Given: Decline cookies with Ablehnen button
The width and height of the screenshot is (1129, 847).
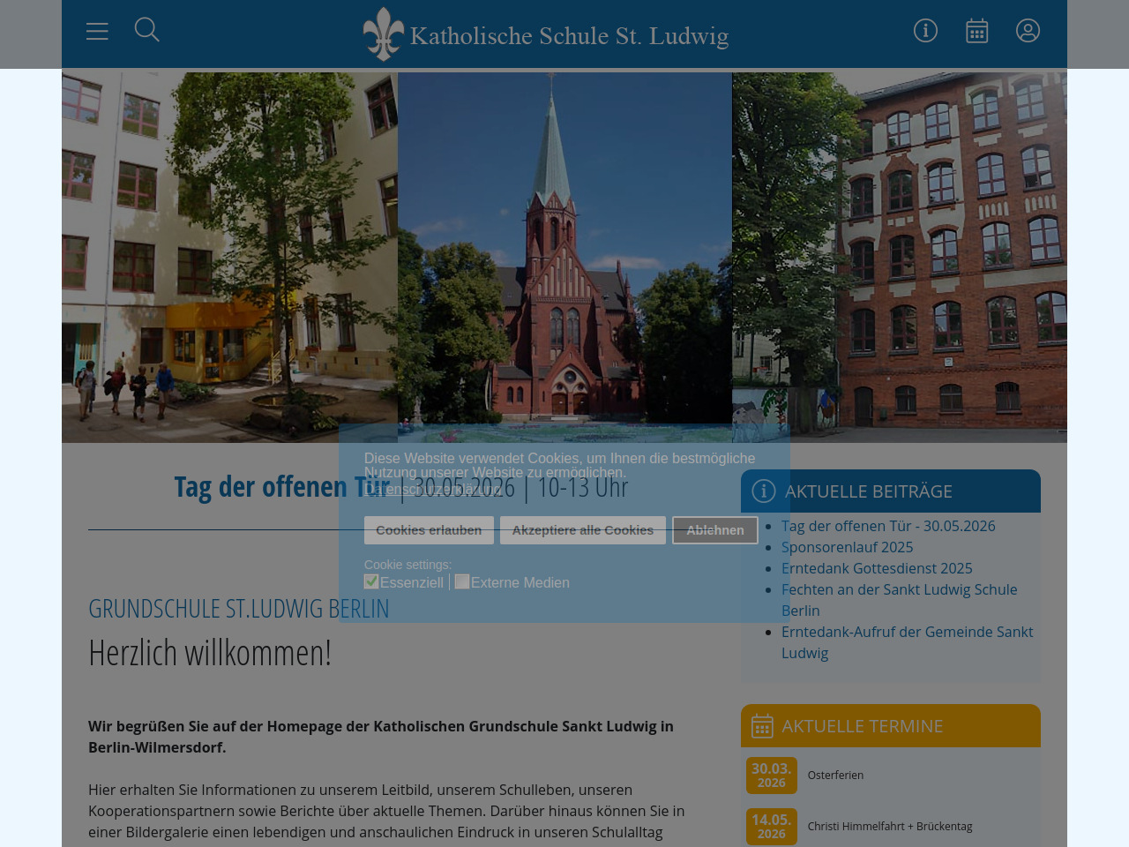Looking at the screenshot, I should 714,530.
